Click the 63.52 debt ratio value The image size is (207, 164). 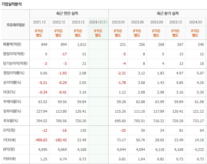click(x=43, y=102)
